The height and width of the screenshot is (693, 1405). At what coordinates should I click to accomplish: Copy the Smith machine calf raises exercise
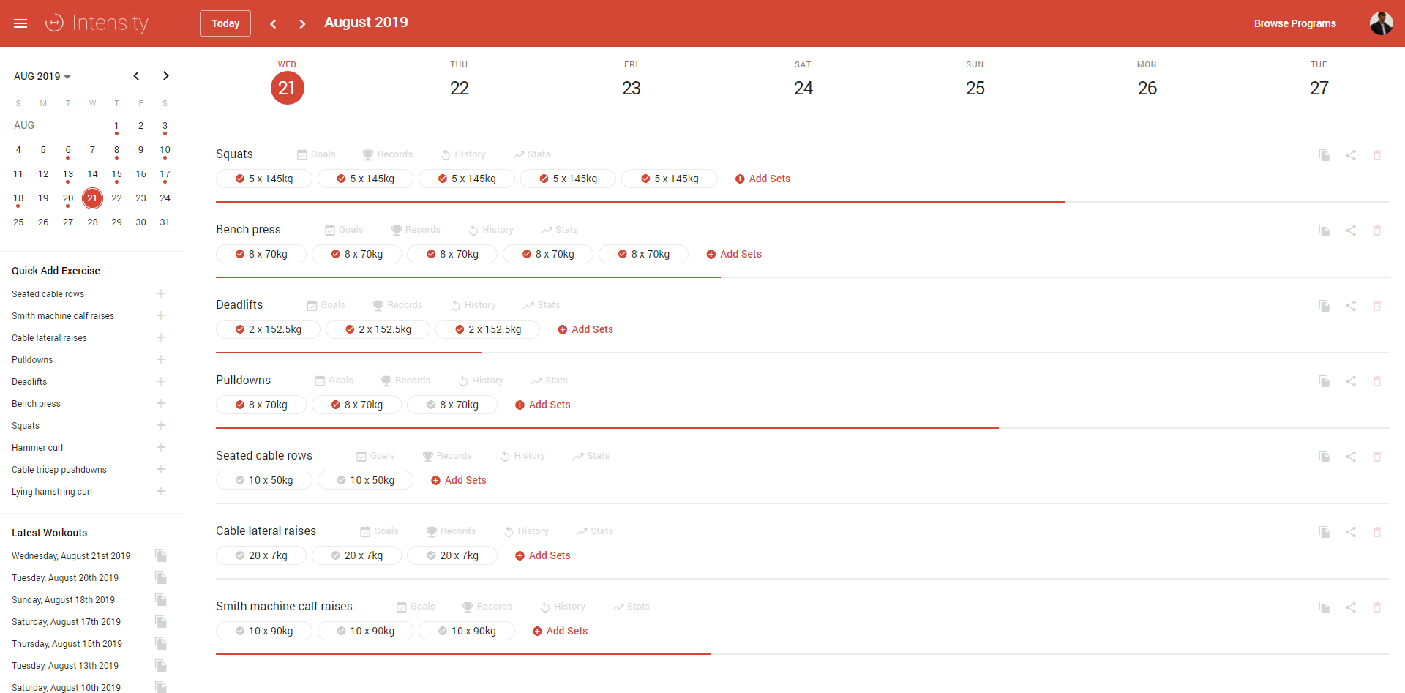click(1325, 607)
